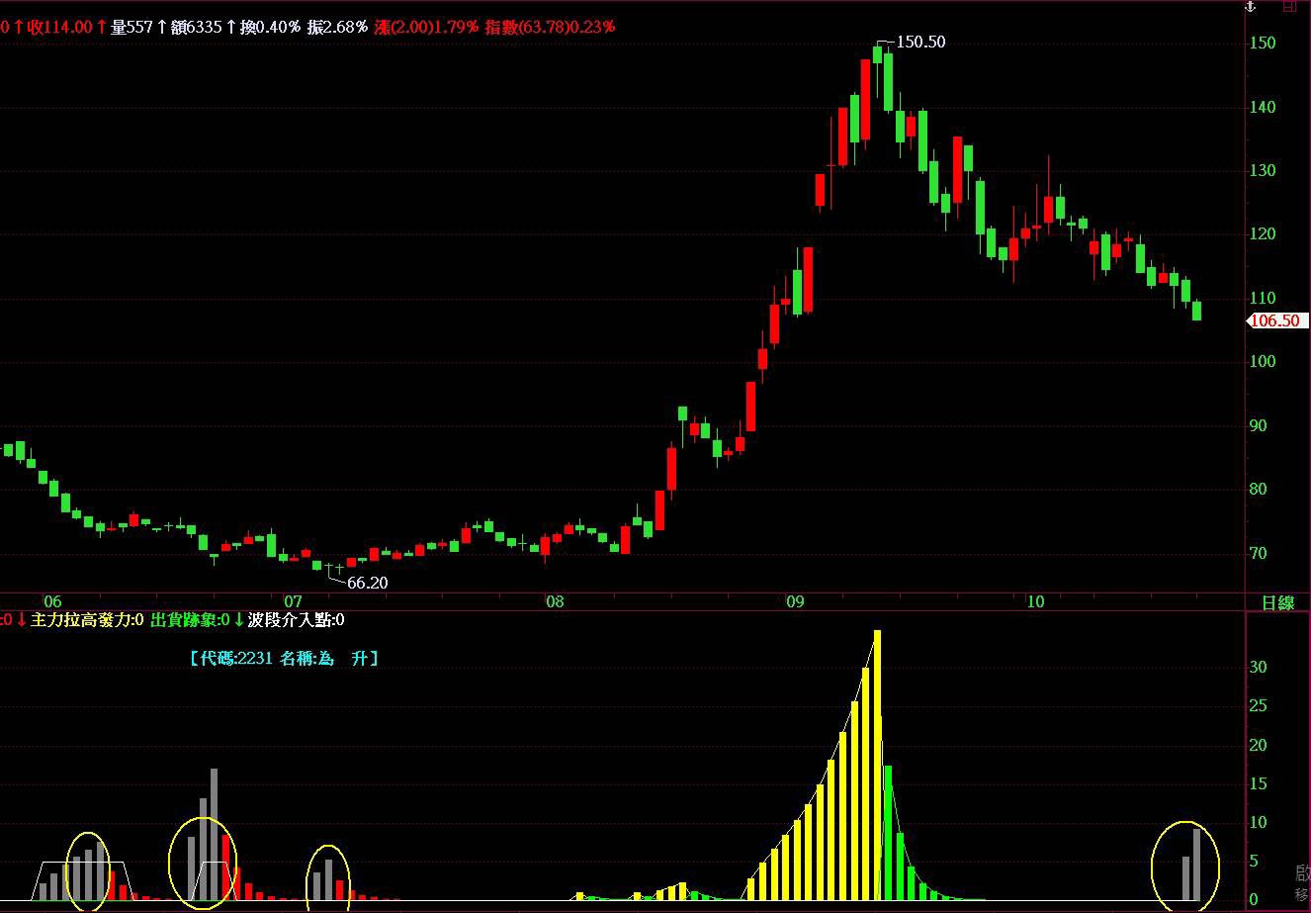Select the 07 month marker on time axis

[x=293, y=601]
